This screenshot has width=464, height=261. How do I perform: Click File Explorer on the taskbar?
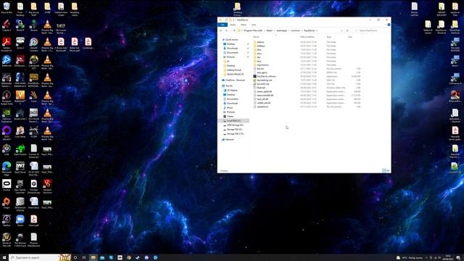94,257
